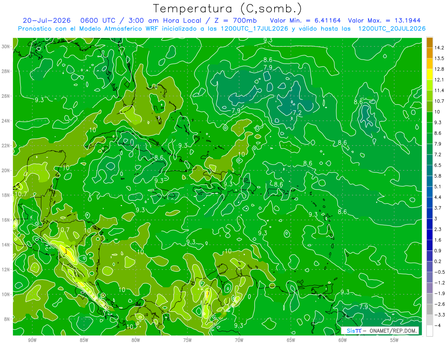Click the colorbar label "-4"
The image size is (447, 345).
(438, 325)
